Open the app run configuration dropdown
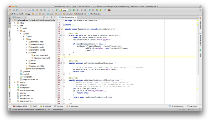The image size is (210, 122). [x=64, y=10]
